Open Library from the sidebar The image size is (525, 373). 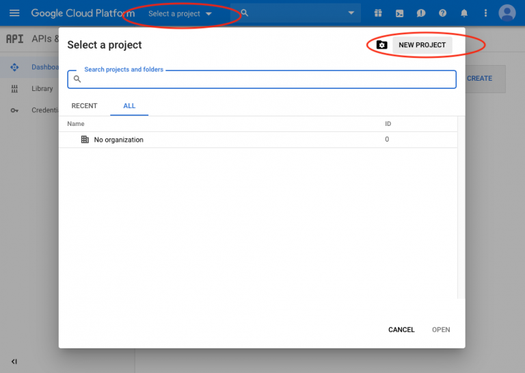click(42, 89)
